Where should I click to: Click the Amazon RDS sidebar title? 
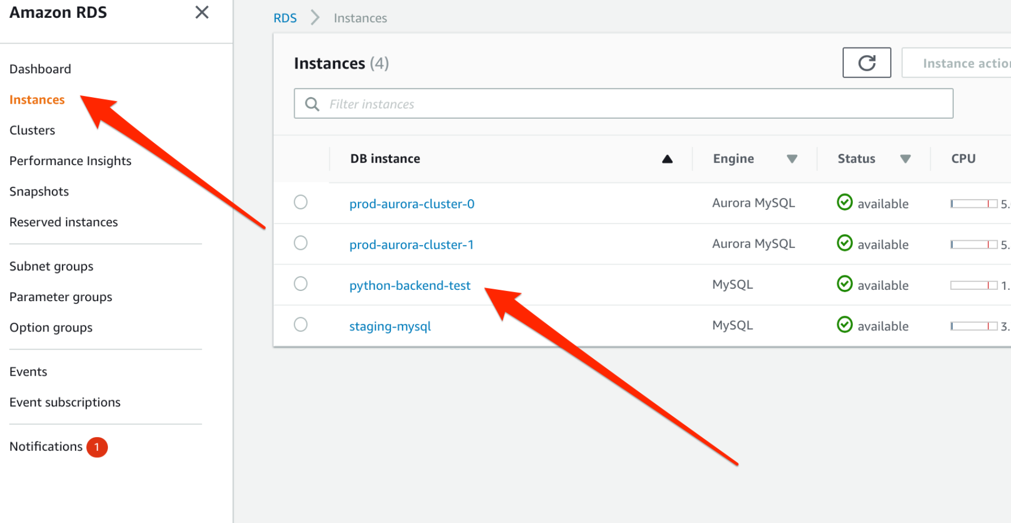pos(58,12)
